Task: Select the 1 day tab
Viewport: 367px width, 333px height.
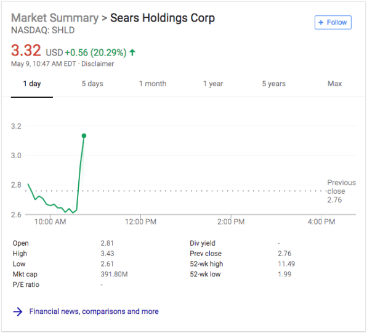Action: coord(32,84)
